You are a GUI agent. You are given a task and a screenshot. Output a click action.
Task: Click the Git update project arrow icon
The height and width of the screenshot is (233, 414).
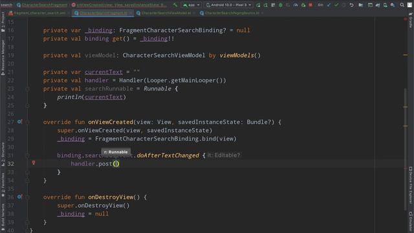pyautogui.click(x=329, y=5)
